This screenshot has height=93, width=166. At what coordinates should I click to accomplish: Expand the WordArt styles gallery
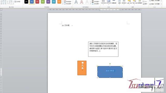[91, 4]
